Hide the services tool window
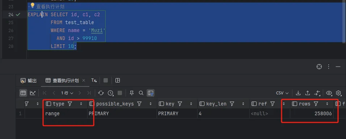Image resolution: width=346 pixels, height=139 pixels. click(338, 67)
